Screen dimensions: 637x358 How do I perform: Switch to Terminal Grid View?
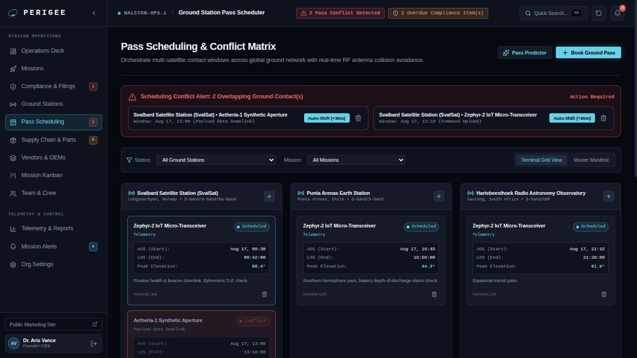[x=541, y=160]
